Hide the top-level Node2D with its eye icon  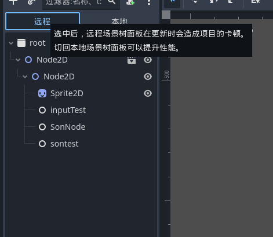click(148, 60)
